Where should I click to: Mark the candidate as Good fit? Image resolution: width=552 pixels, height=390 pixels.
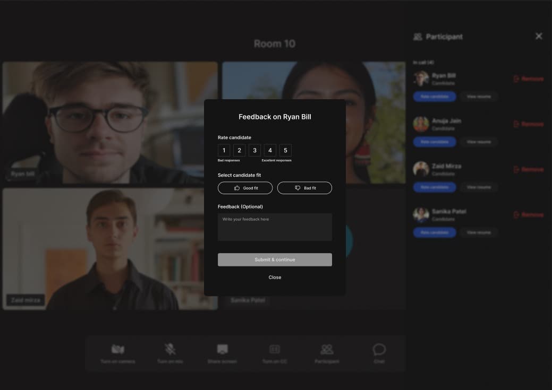tap(245, 187)
